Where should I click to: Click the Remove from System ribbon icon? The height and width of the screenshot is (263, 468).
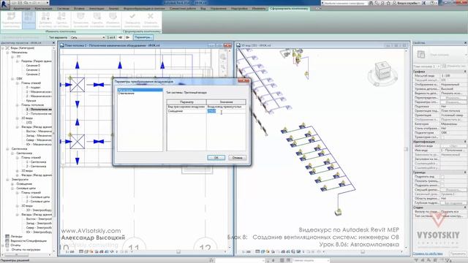[61, 16]
